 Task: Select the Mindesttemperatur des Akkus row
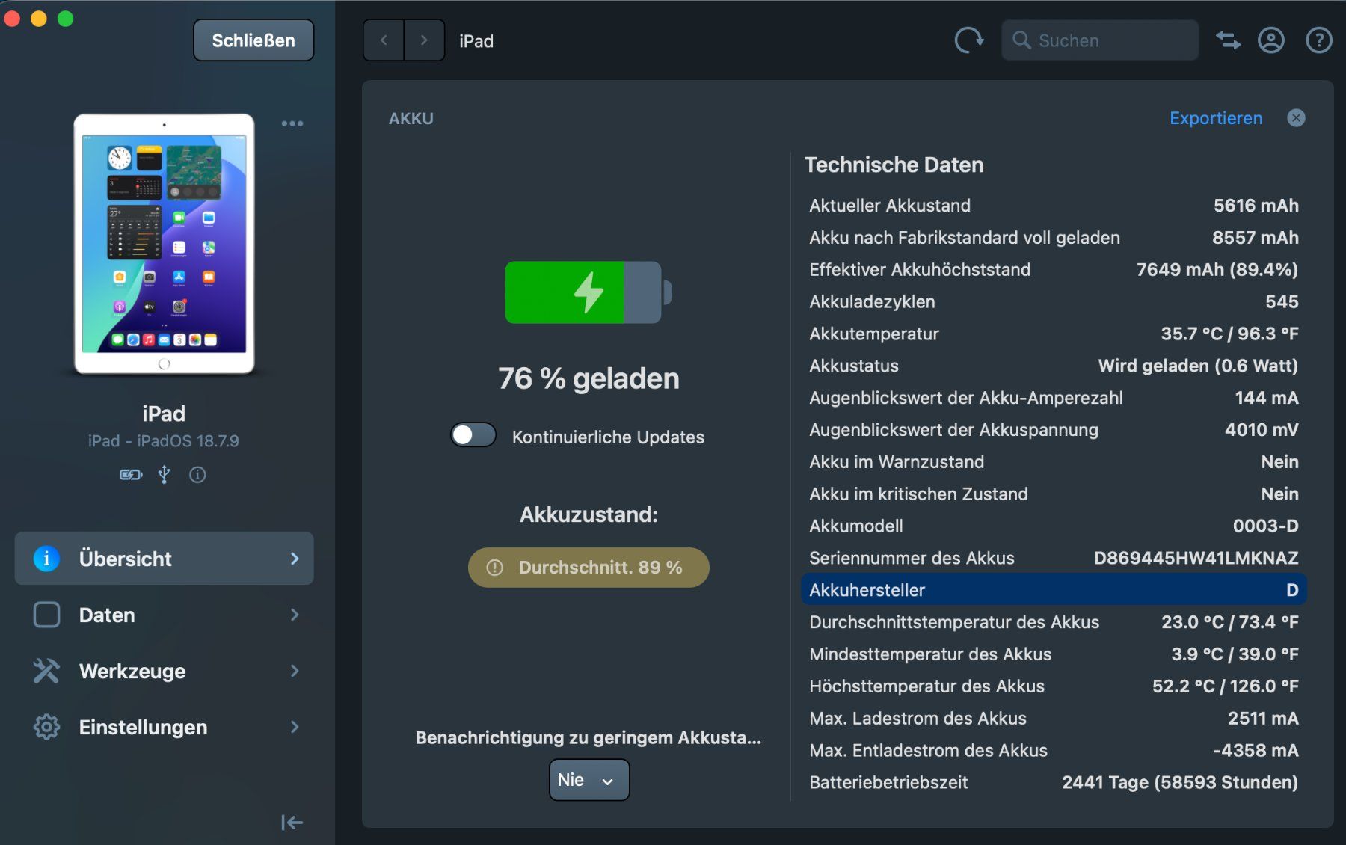pos(1054,654)
